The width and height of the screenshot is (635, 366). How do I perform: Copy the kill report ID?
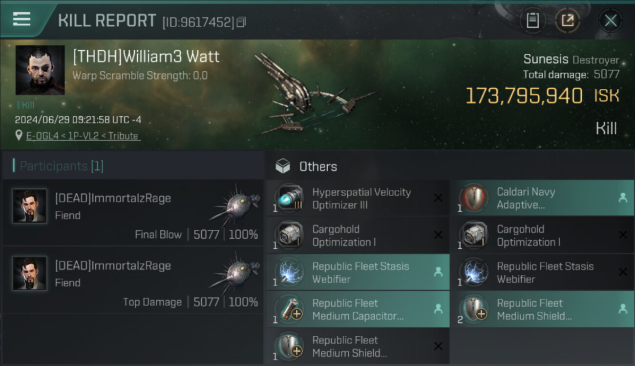pos(241,22)
